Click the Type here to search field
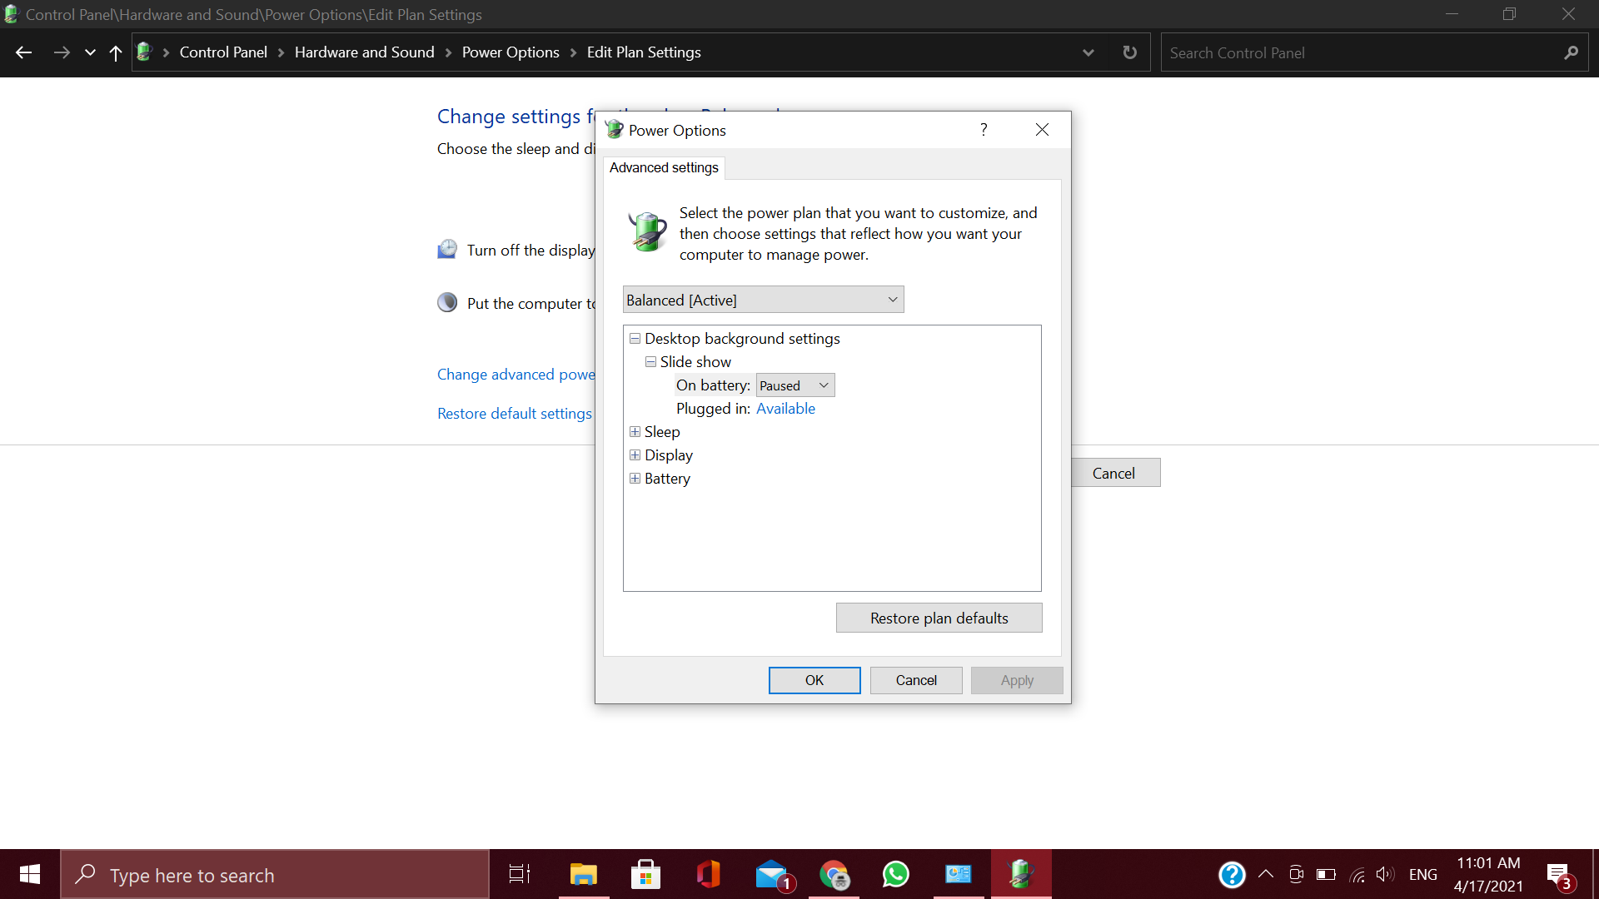The width and height of the screenshot is (1599, 899). 275,874
